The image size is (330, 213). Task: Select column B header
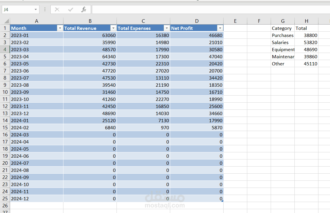(90, 21)
